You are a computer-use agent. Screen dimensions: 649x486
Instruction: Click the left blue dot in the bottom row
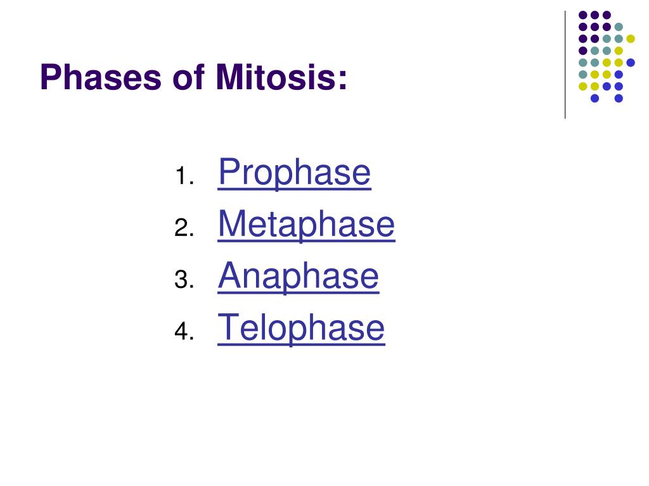(594, 98)
